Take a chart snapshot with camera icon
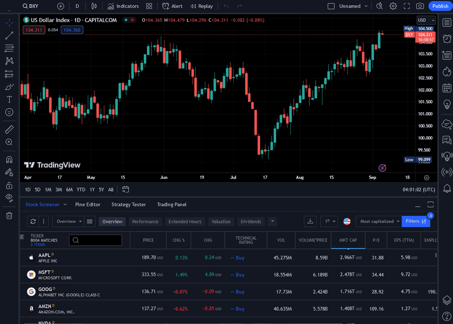Image resolution: width=453 pixels, height=324 pixels. (420, 6)
